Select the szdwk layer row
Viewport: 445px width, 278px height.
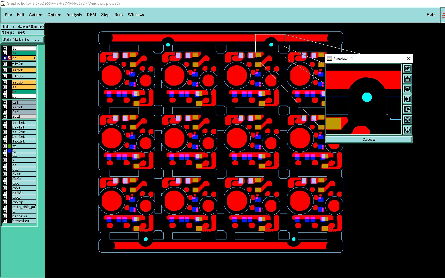pyautogui.click(x=24, y=193)
